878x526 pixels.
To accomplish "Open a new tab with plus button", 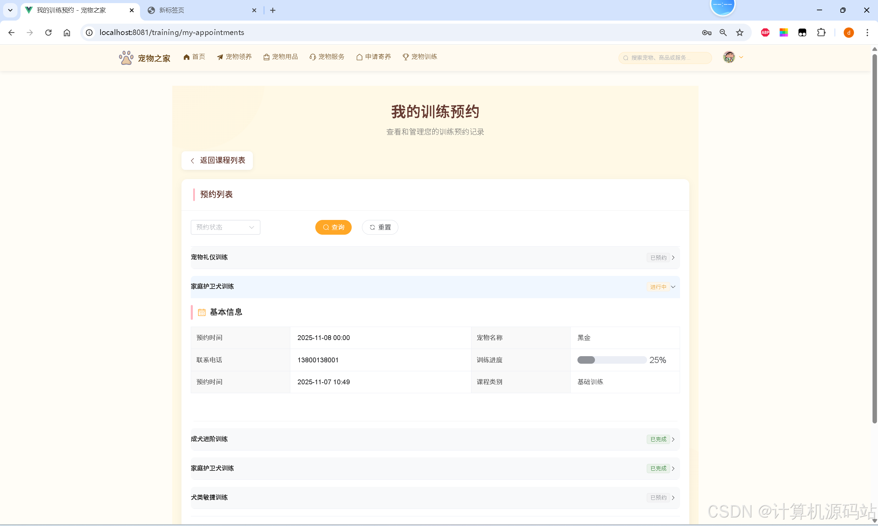I will pyautogui.click(x=273, y=10).
